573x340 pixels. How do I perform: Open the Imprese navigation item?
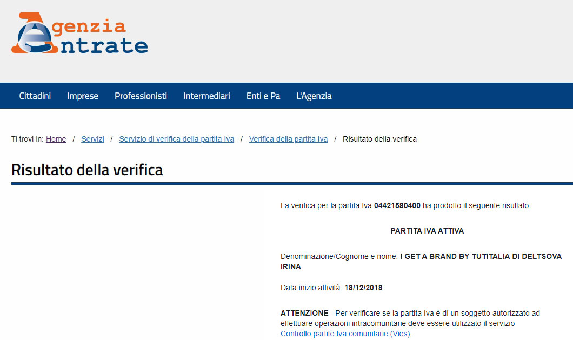coord(82,96)
